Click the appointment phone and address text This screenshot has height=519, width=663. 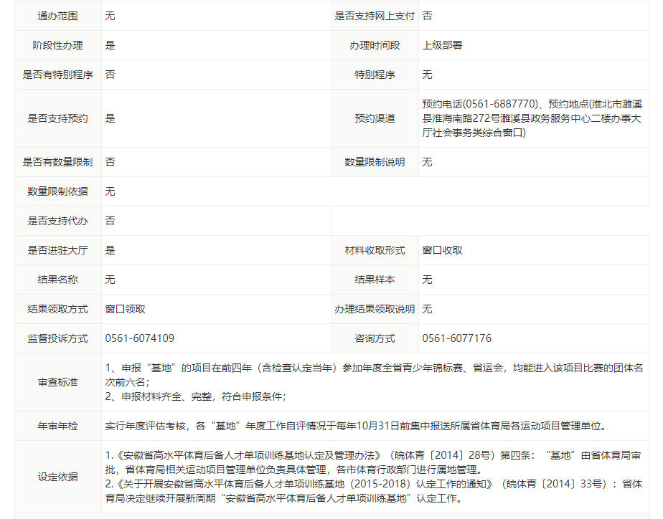tap(532, 118)
